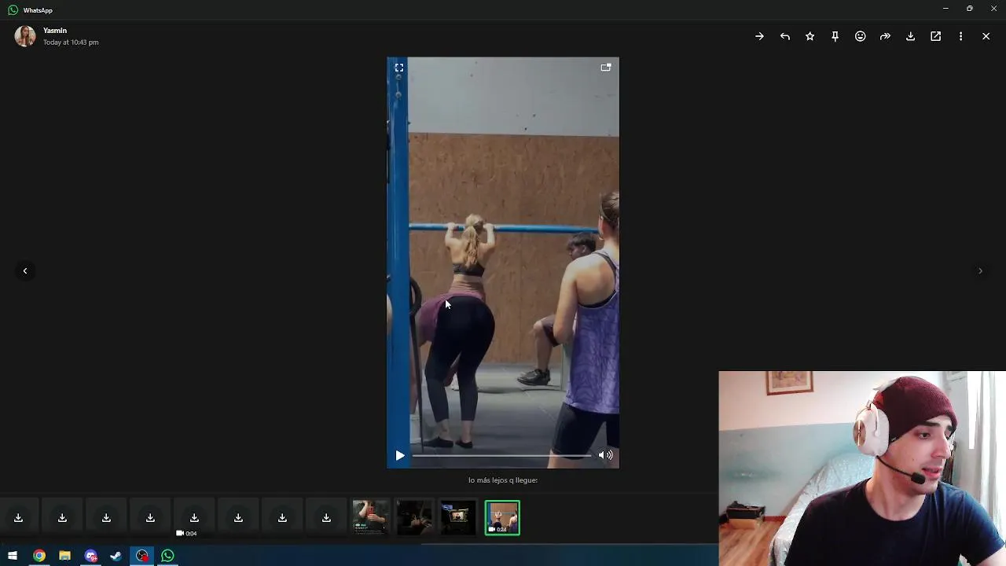1006x566 pixels.
Task: Pin this media message
Action: (x=835, y=36)
